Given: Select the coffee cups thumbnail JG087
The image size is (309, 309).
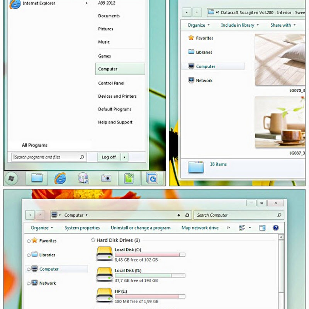Looking at the screenshot, I should tap(280, 122).
